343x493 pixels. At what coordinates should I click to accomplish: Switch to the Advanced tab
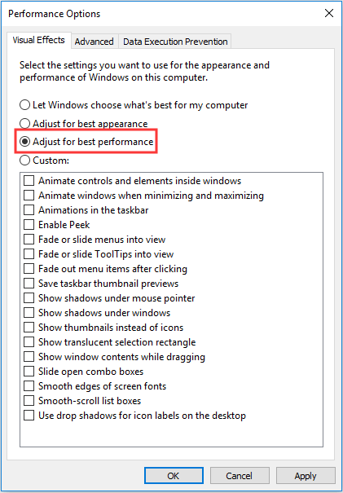(94, 42)
